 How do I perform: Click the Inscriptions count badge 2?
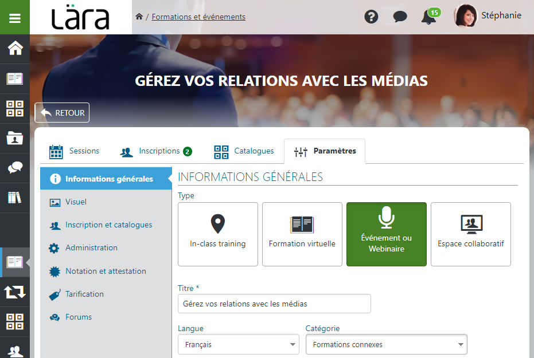pyautogui.click(x=188, y=151)
